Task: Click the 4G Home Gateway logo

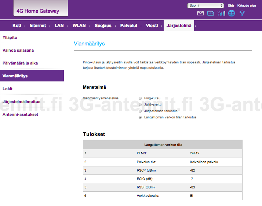Action: point(41,8)
